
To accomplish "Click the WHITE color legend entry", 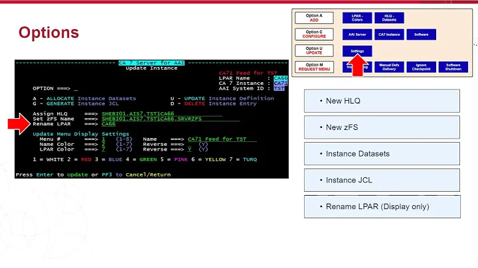I will tap(55, 160).
